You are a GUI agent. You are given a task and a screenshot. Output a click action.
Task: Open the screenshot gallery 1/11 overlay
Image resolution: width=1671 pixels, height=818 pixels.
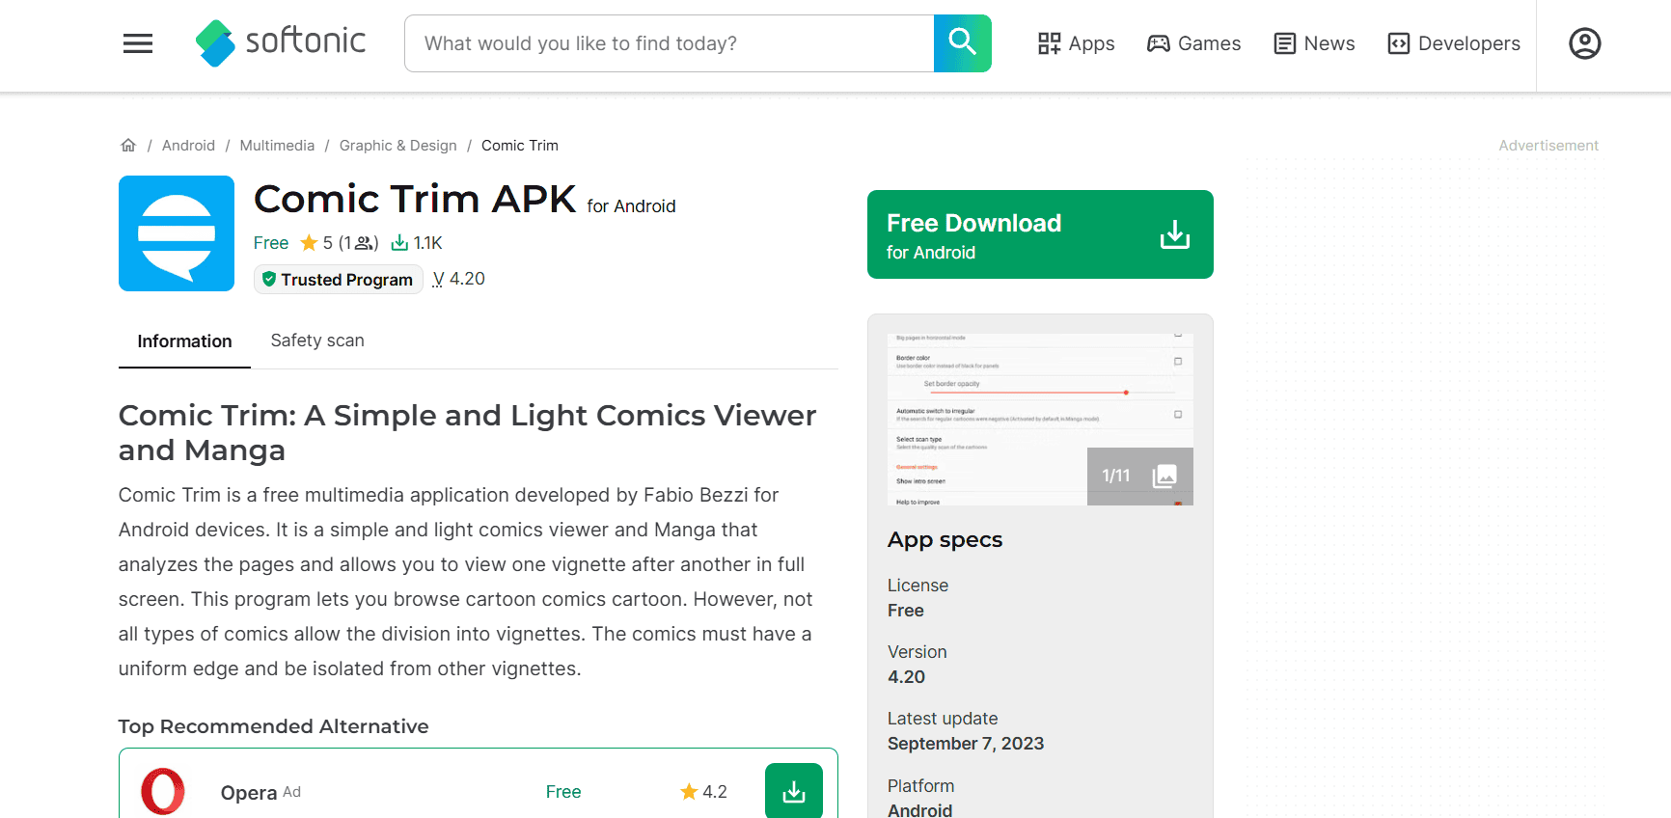1139,476
